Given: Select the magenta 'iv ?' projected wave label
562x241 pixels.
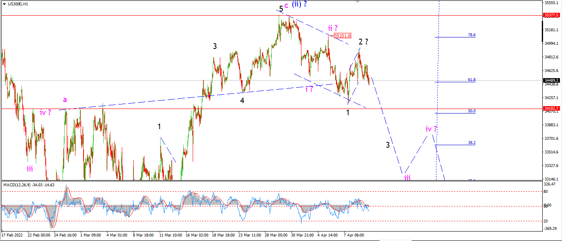Looking at the screenshot, I should [x=431, y=129].
